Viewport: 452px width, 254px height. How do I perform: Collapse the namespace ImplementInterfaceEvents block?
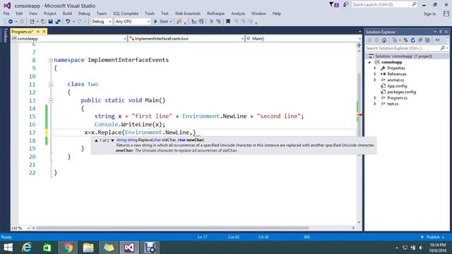coord(50,60)
